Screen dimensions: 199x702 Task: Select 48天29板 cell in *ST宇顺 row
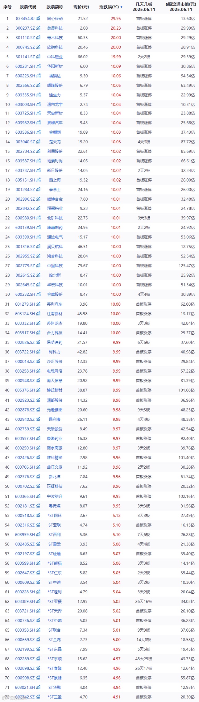pos(144,658)
